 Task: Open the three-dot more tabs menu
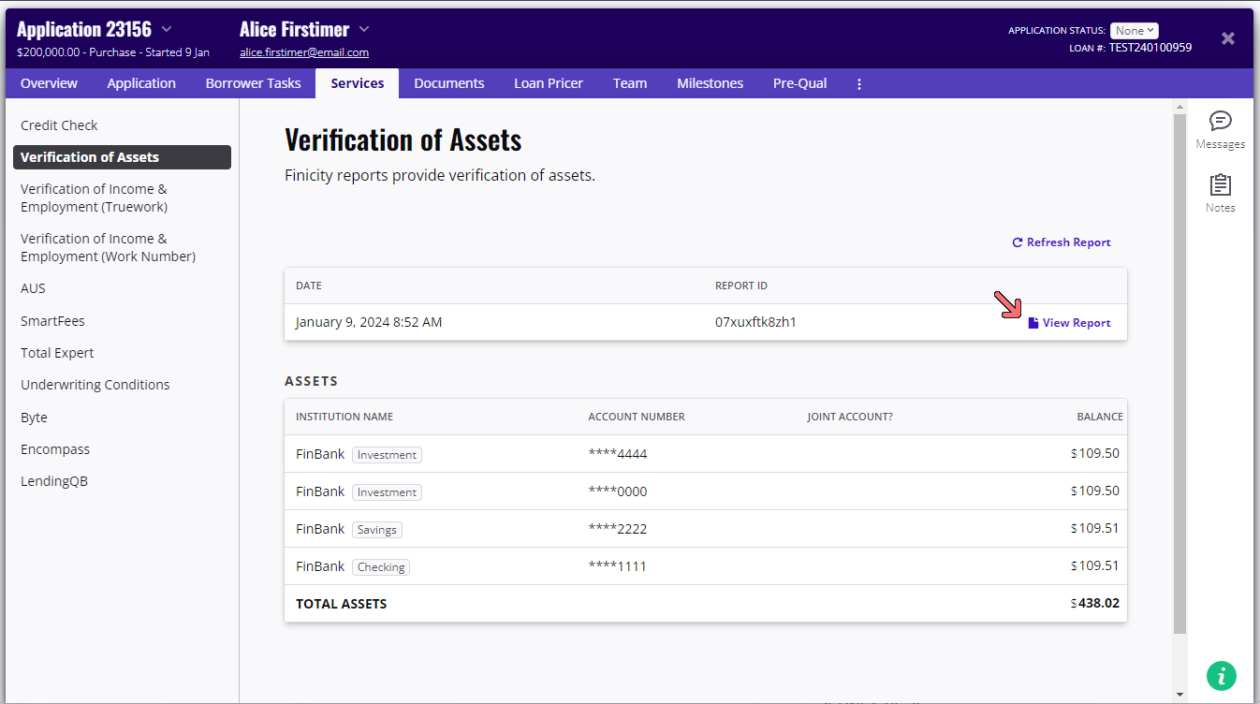859,83
